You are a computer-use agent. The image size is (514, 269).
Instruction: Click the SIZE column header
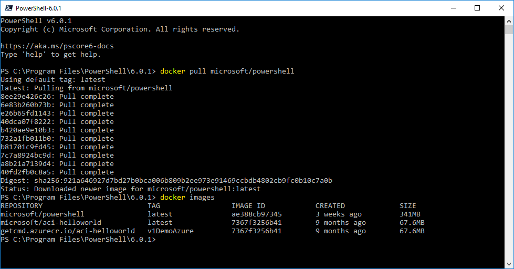click(x=407, y=205)
